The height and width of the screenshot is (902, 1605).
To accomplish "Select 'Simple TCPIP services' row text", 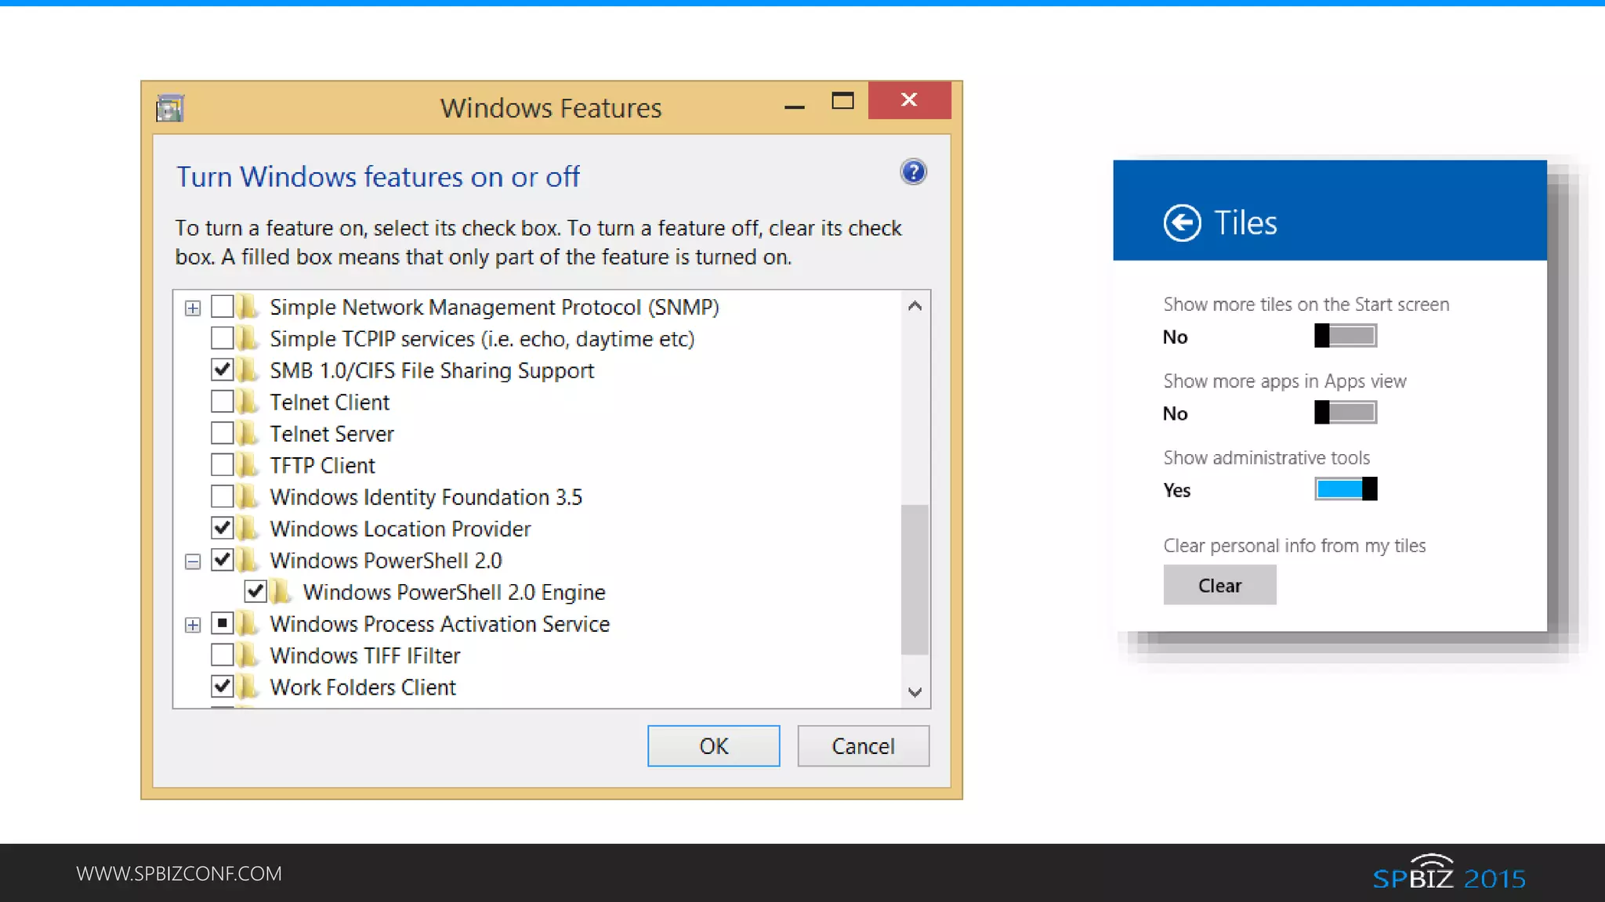I will point(482,339).
